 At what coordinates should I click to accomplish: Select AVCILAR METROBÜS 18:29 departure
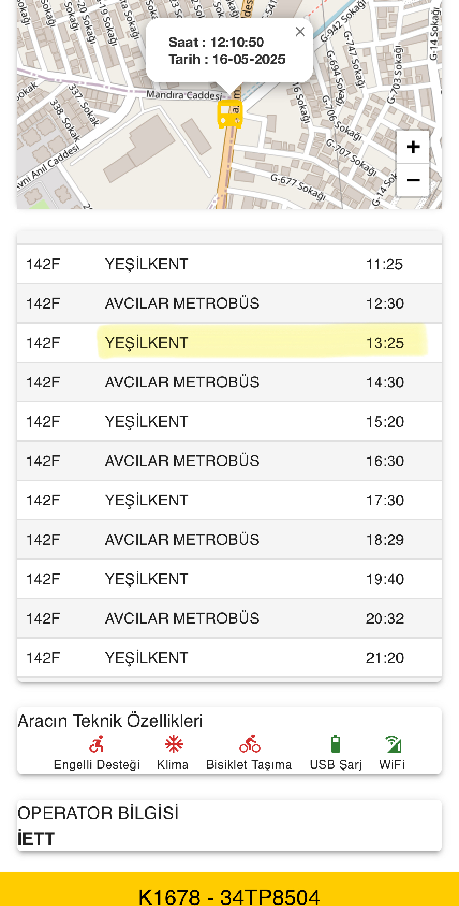point(229,540)
